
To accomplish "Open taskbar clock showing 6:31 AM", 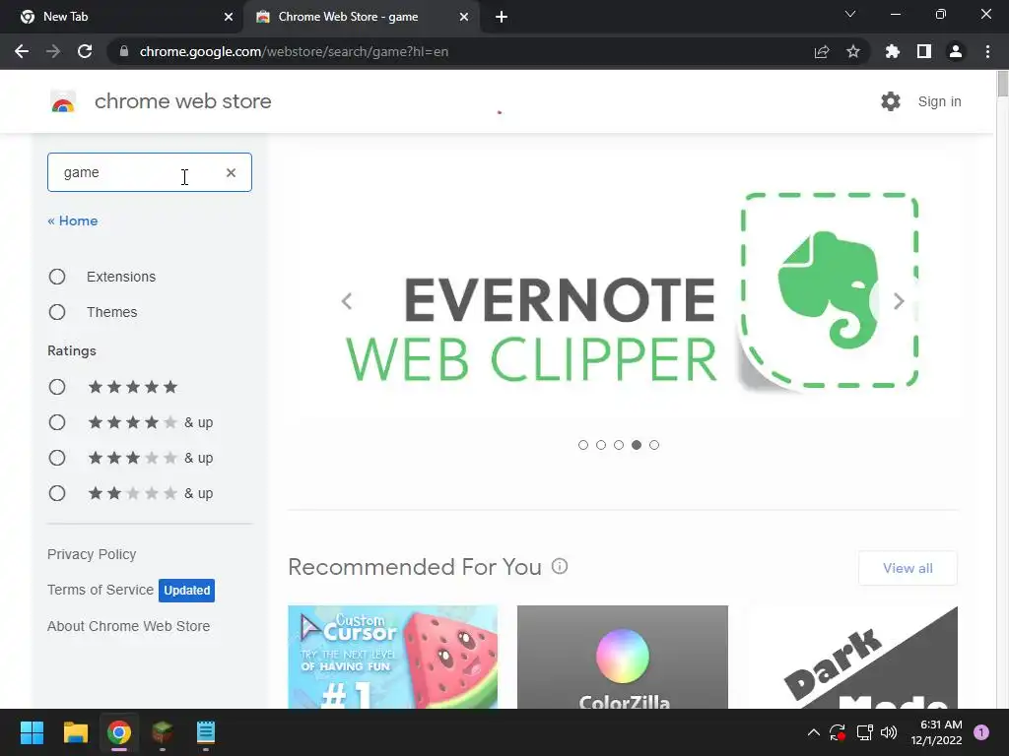I will [936, 732].
